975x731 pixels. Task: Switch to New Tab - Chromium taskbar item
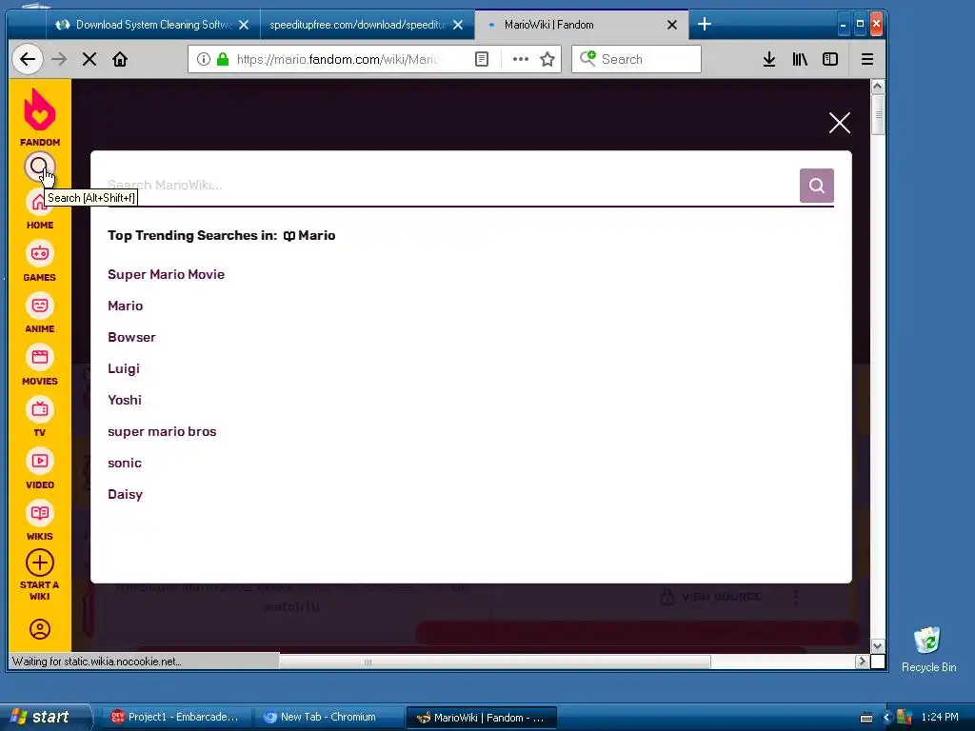[328, 717]
